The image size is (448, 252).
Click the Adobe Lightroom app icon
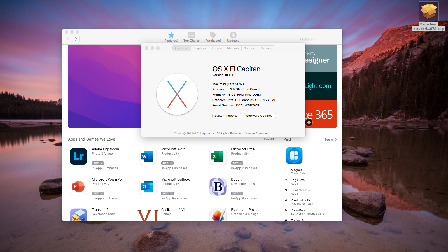tap(78, 156)
